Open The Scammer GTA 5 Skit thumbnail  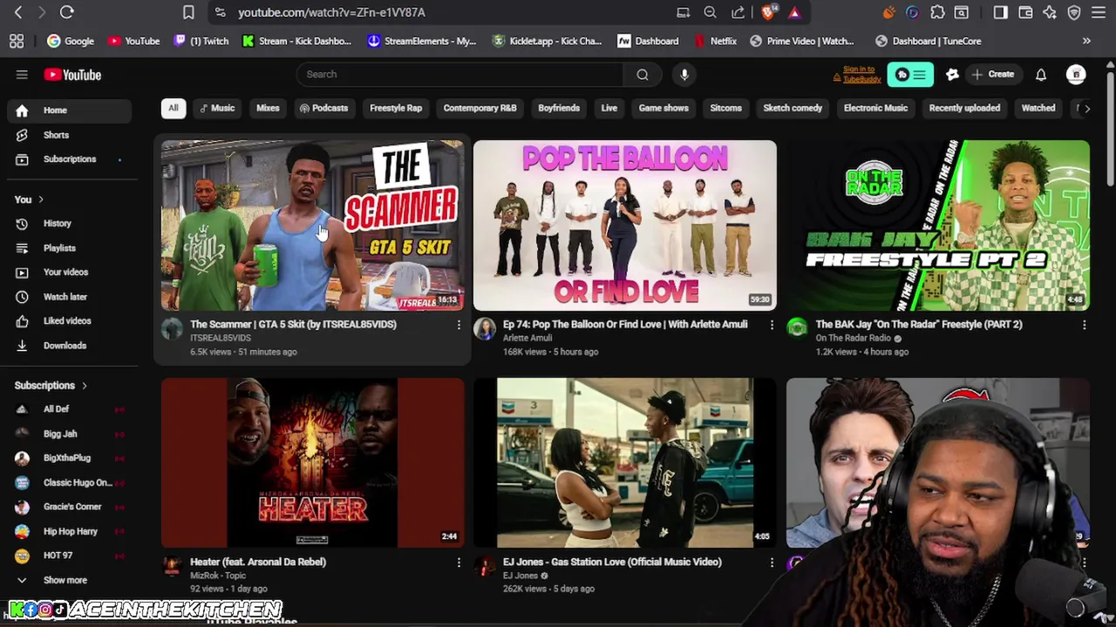pos(312,226)
